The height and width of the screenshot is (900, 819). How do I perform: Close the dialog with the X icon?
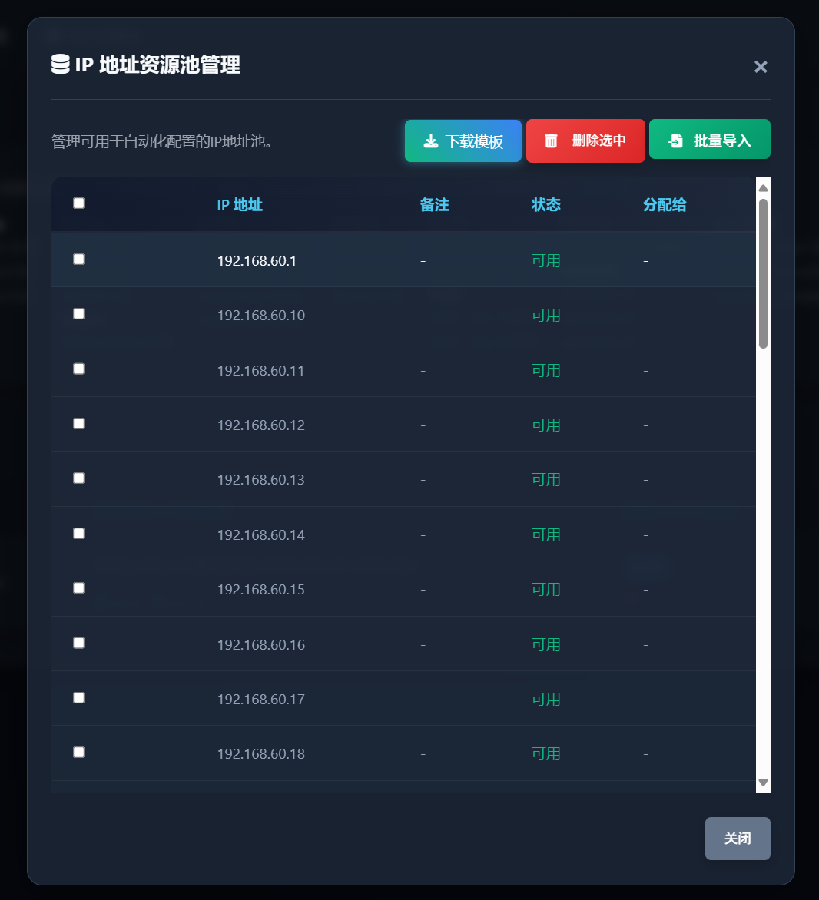761,67
